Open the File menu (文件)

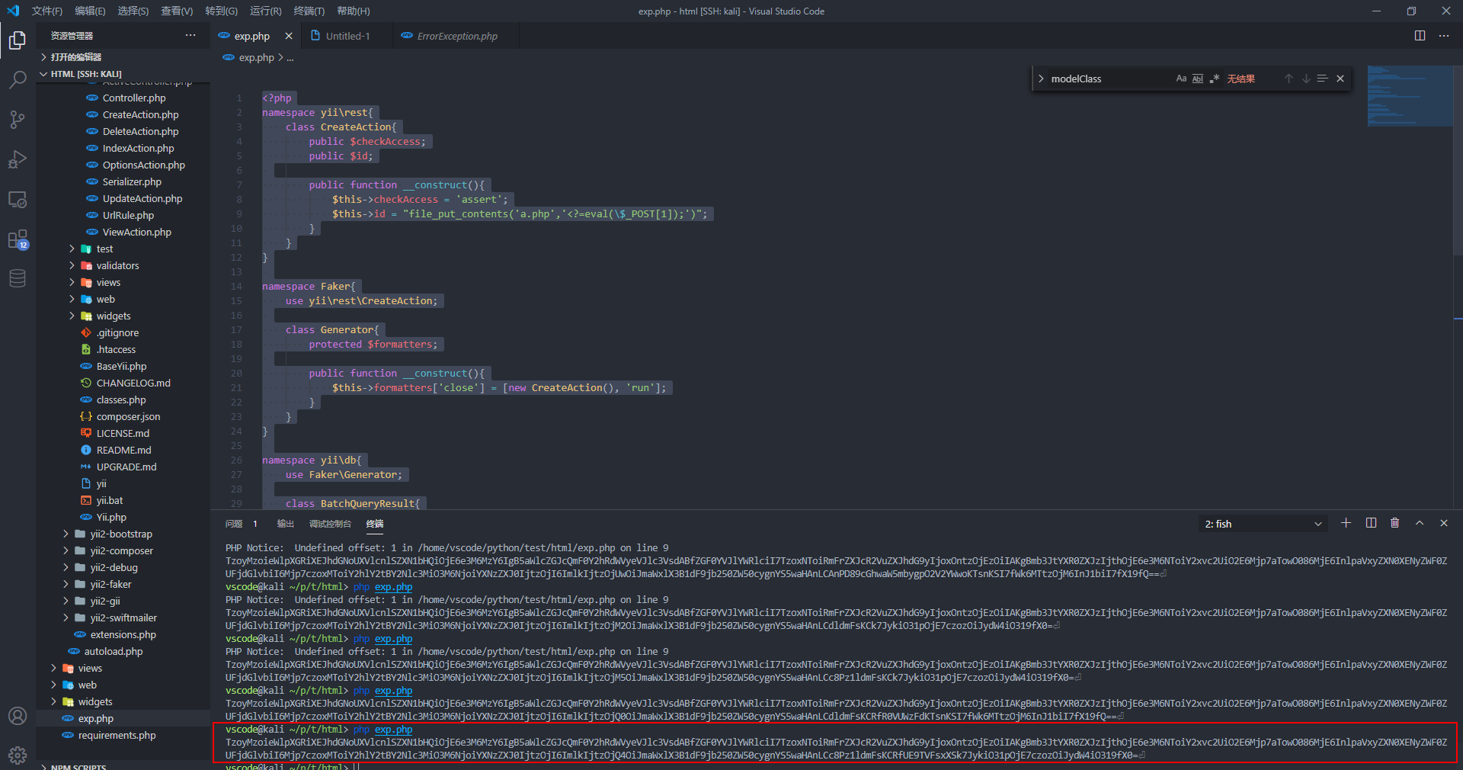click(x=47, y=11)
